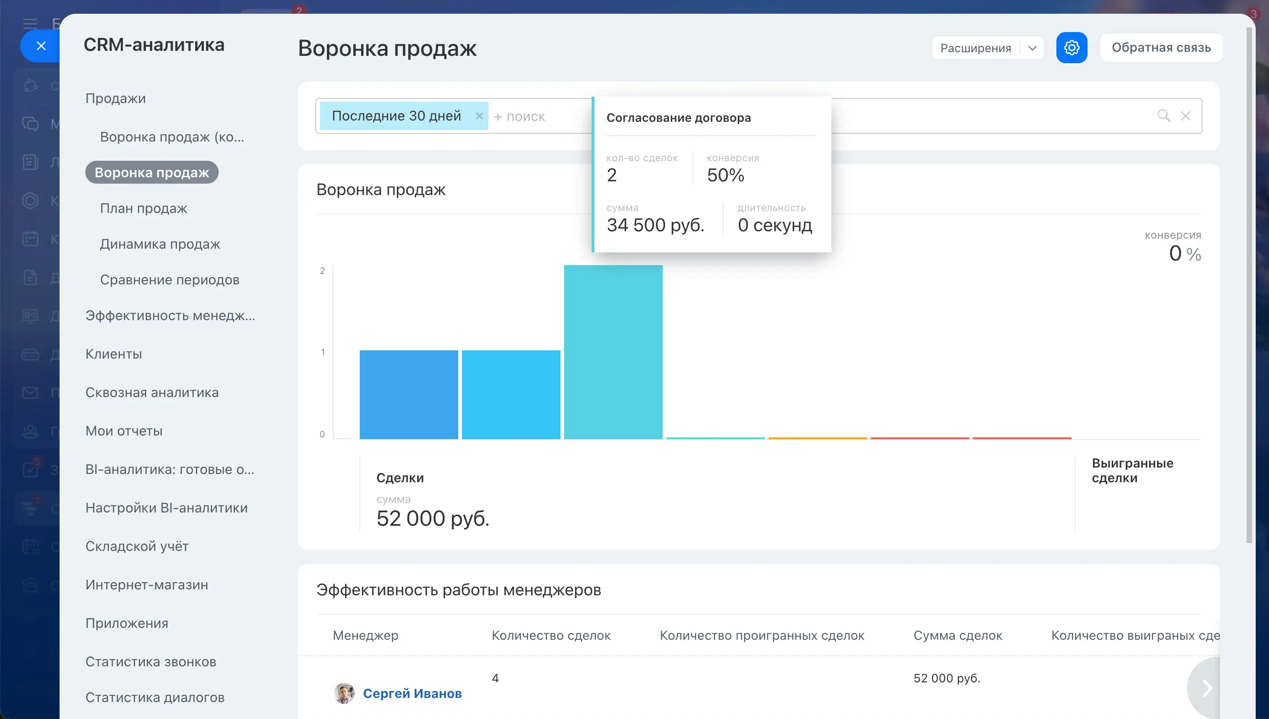Click the tallest turquoise funnel bar
This screenshot has height=719, width=1269.
[613, 352]
